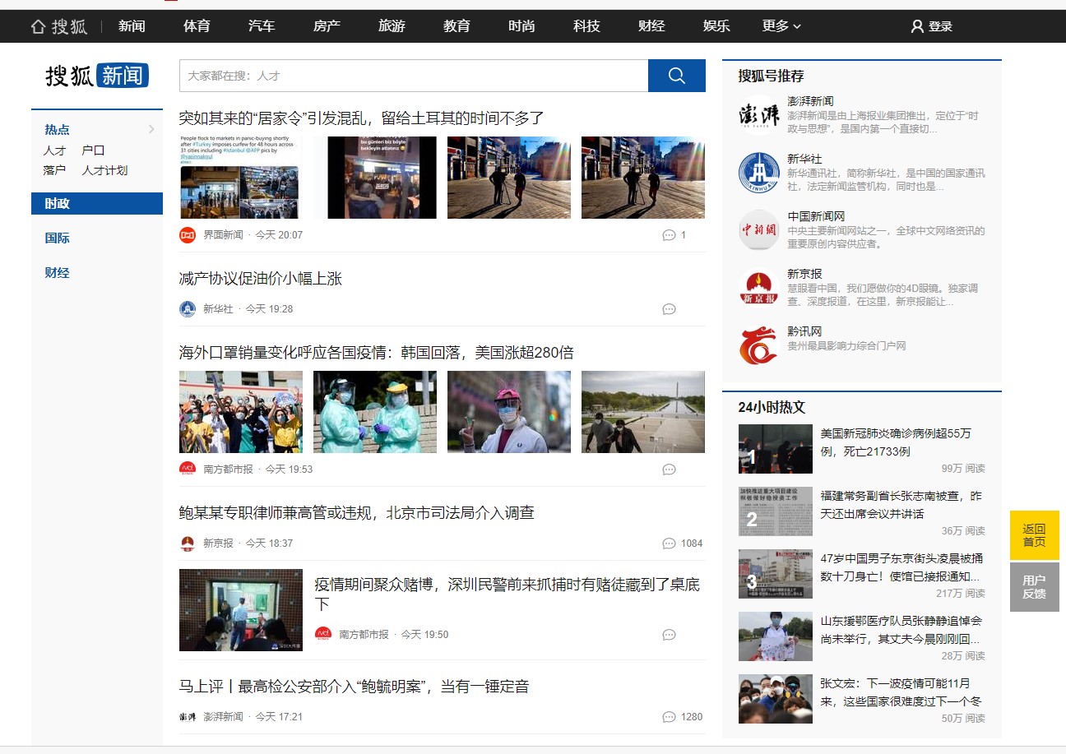Open the 娱乐 nav item
The width and height of the screenshot is (1066, 754).
click(716, 26)
